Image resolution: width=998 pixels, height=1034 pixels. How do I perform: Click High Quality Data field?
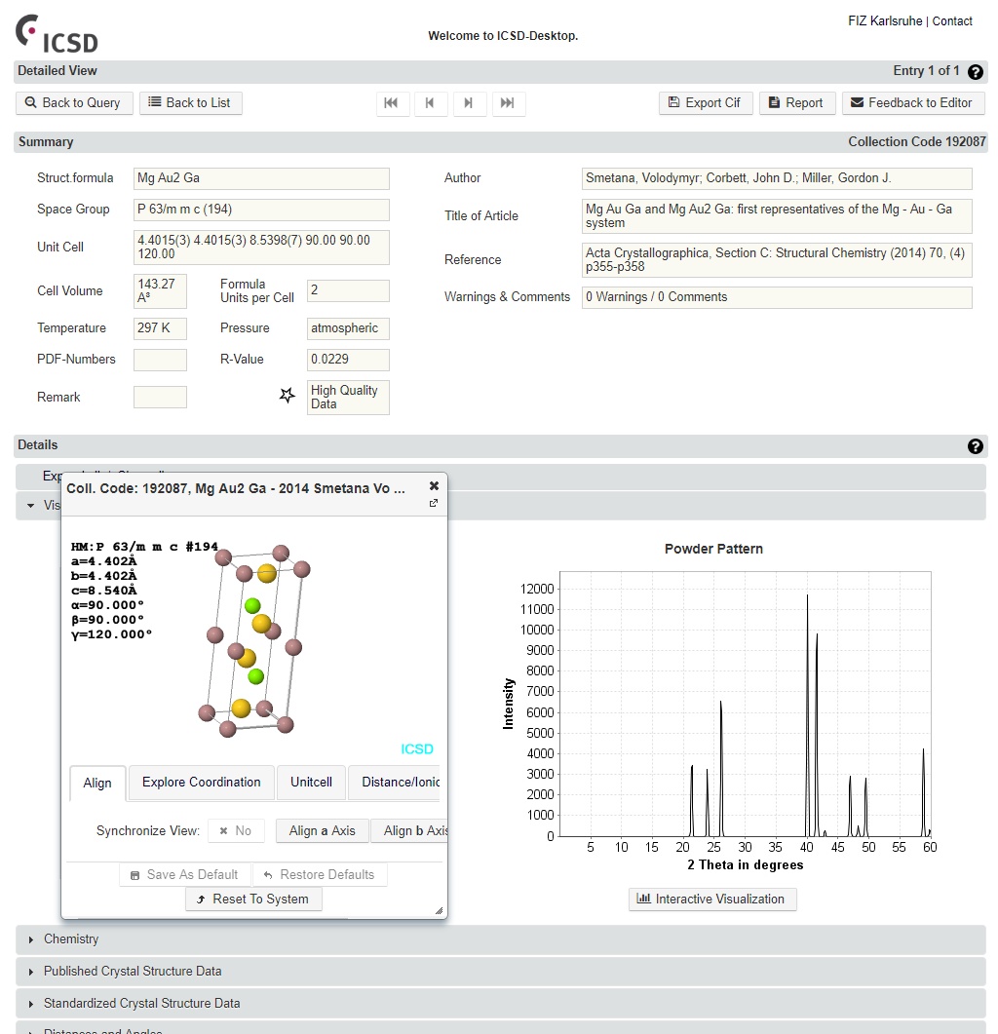tap(348, 398)
